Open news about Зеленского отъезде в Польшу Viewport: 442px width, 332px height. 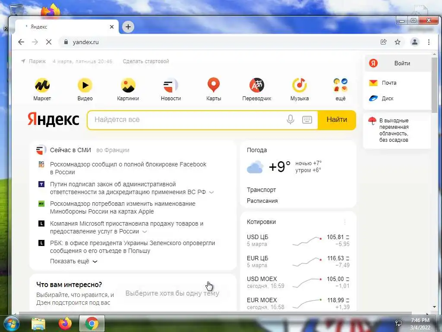133,247
